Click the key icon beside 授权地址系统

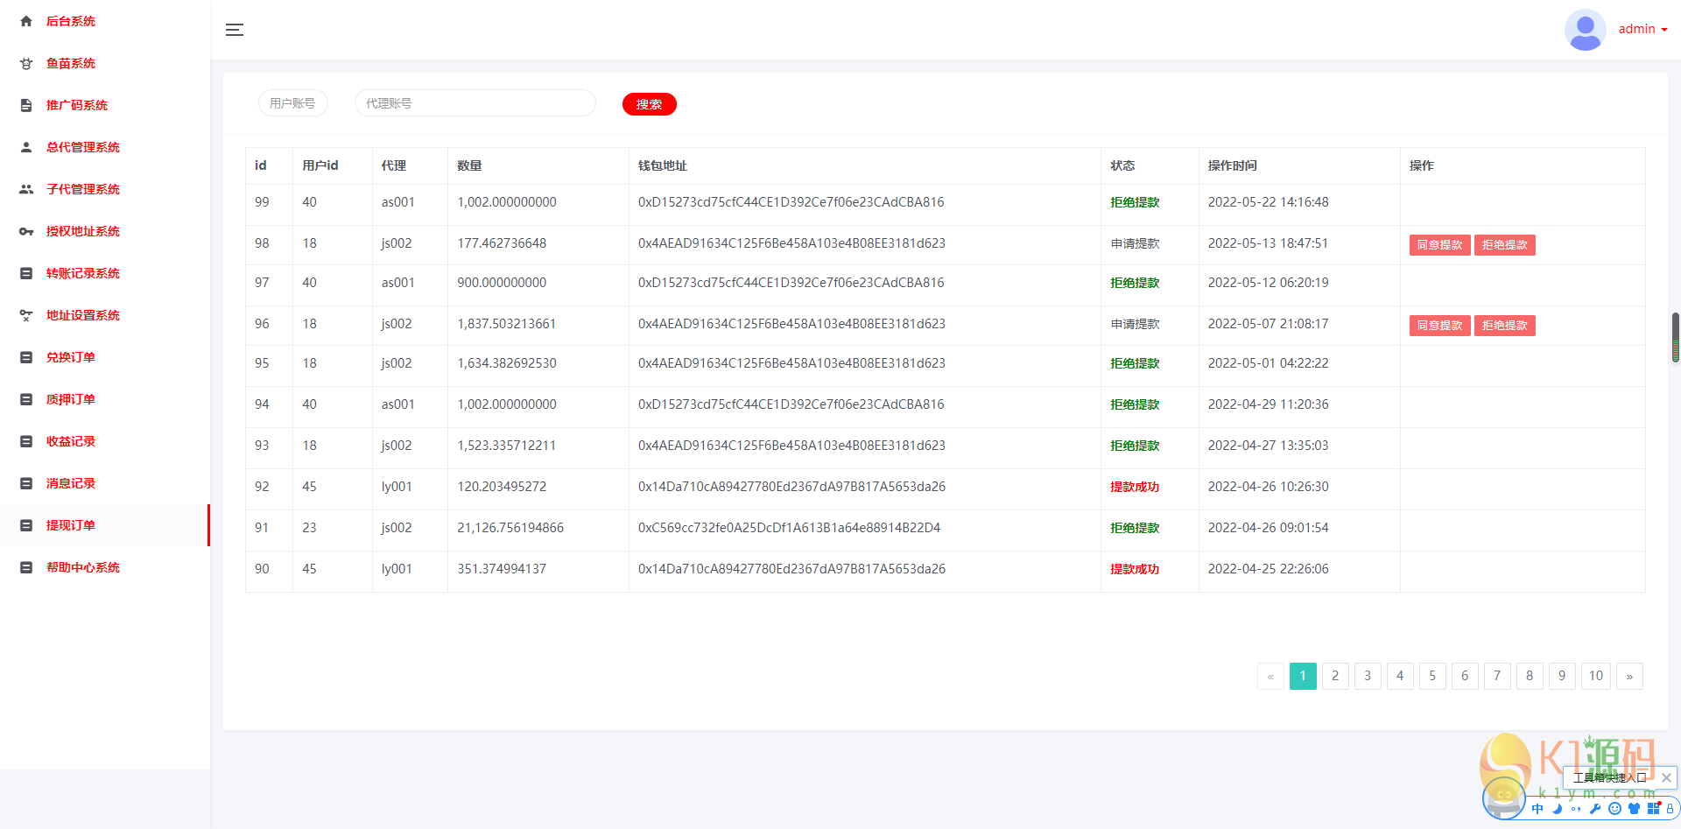click(26, 231)
